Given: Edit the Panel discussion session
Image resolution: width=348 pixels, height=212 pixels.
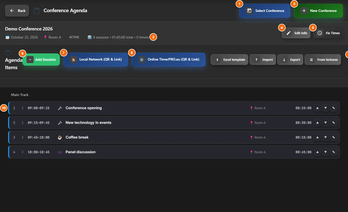Looking at the screenshot, I should pyautogui.click(x=334, y=152).
